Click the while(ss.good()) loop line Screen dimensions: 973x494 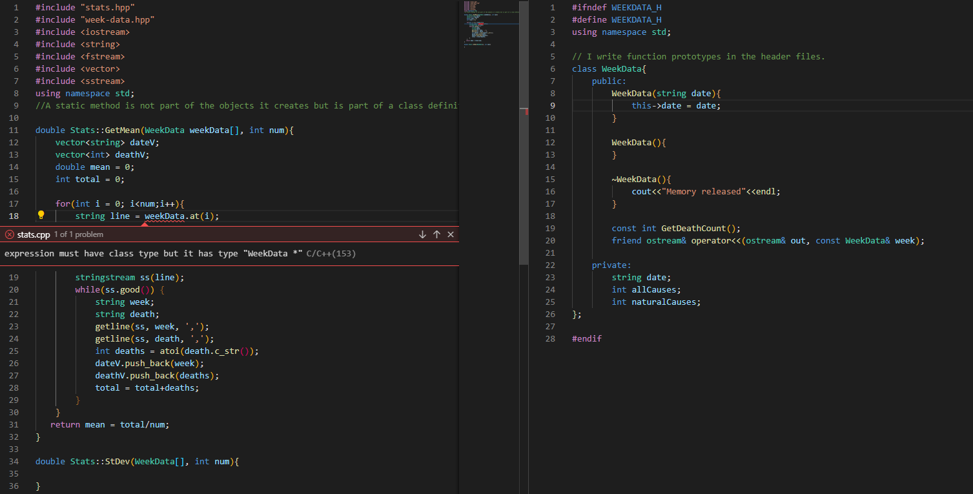click(120, 290)
